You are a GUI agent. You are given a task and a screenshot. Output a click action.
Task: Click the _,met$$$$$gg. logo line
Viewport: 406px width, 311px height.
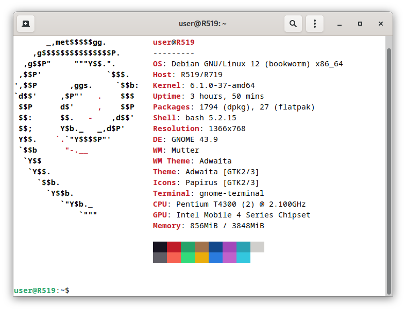coord(76,42)
